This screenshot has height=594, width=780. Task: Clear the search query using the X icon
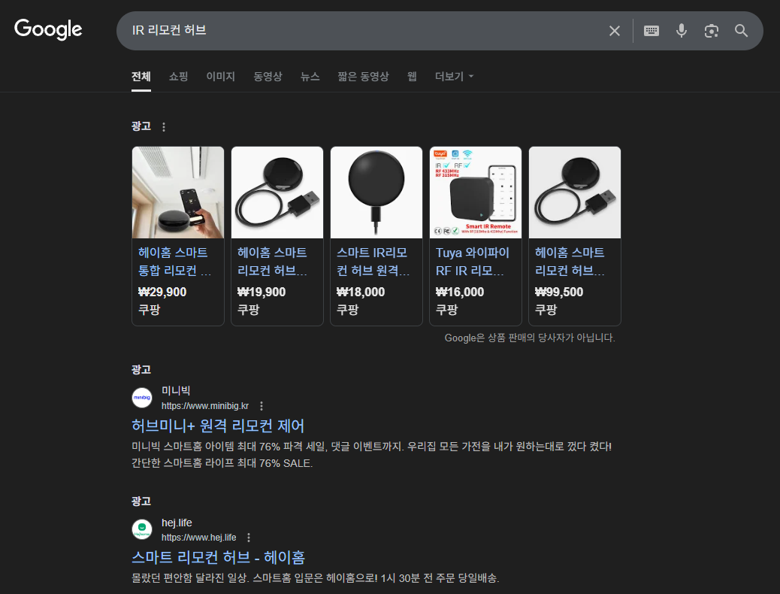(615, 30)
